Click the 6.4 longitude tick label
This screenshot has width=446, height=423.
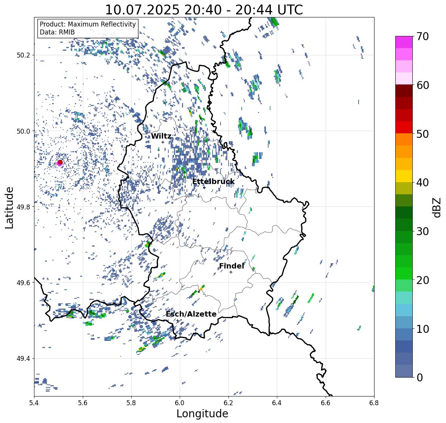(x=277, y=403)
